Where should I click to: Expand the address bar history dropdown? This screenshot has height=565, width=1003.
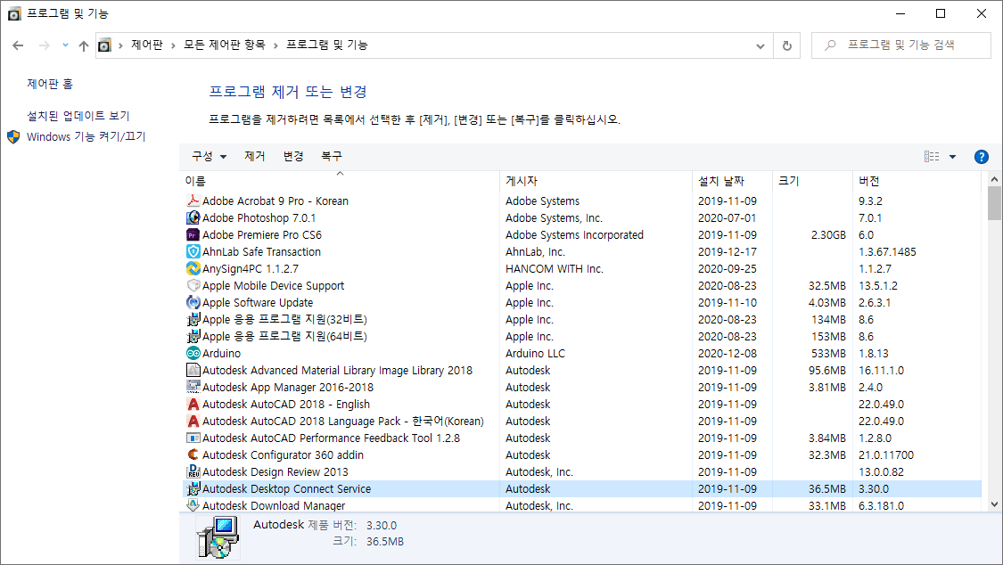[760, 45]
